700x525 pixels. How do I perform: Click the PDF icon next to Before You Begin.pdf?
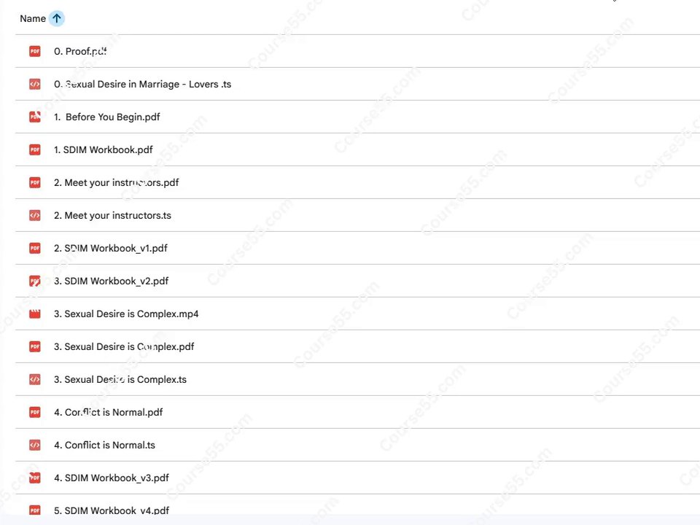[x=35, y=117]
